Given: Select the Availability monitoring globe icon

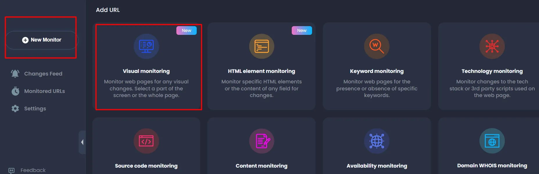Looking at the screenshot, I should pyautogui.click(x=377, y=141).
